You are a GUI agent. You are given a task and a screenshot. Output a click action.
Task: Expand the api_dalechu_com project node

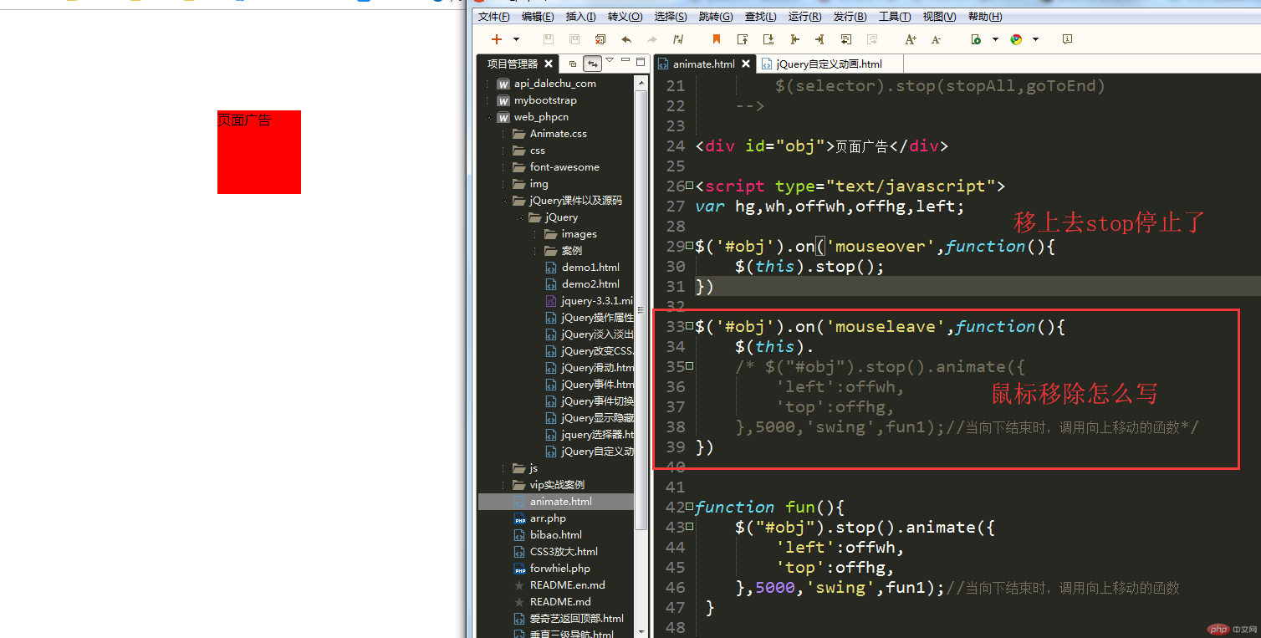pyautogui.click(x=488, y=84)
